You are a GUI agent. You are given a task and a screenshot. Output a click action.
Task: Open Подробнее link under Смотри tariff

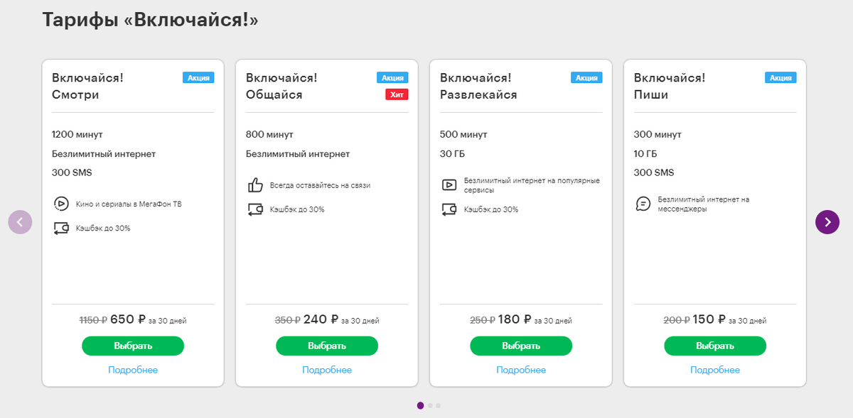tap(133, 370)
